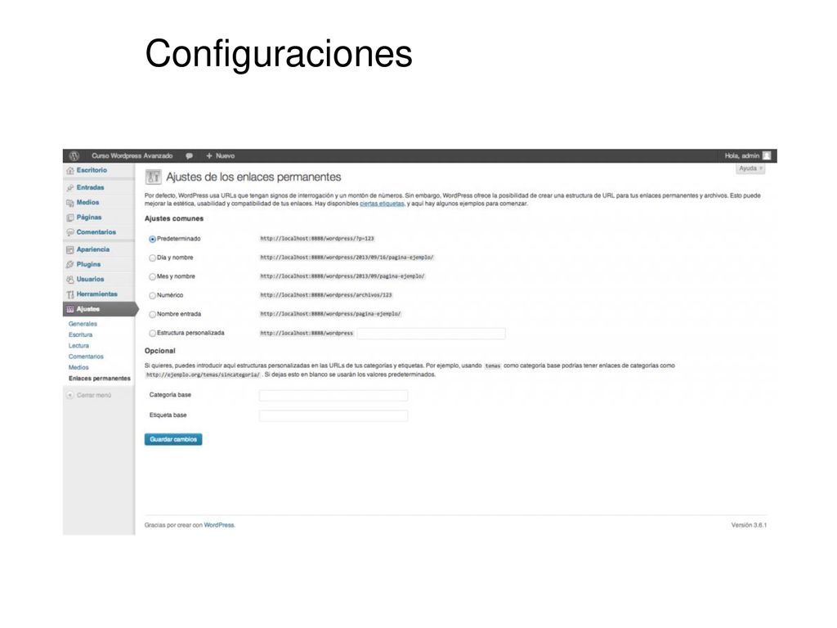Select the Numérico radio option
Screen dimensions: 837x628
coord(153,295)
